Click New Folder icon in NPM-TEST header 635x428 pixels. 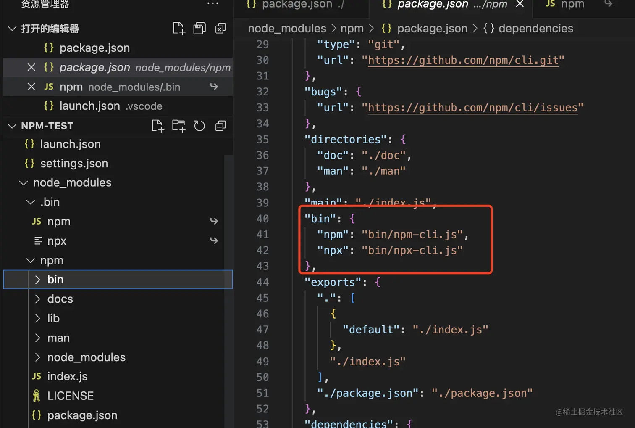point(178,126)
